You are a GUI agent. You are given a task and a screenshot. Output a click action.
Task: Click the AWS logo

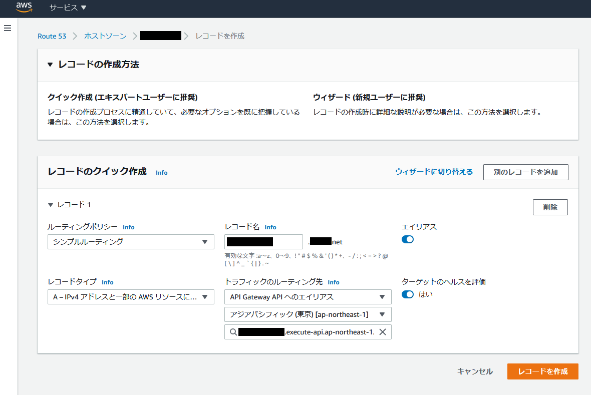click(24, 7)
